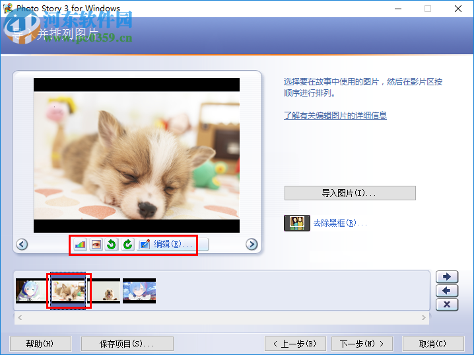Open the 了解有关编辑图片的详细信息 link
The height and width of the screenshot is (355, 474).
[x=335, y=115]
